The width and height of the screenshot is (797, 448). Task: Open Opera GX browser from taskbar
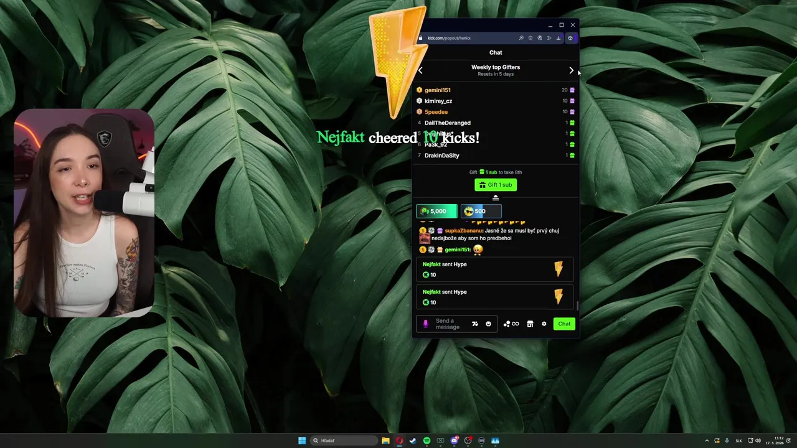(x=399, y=441)
